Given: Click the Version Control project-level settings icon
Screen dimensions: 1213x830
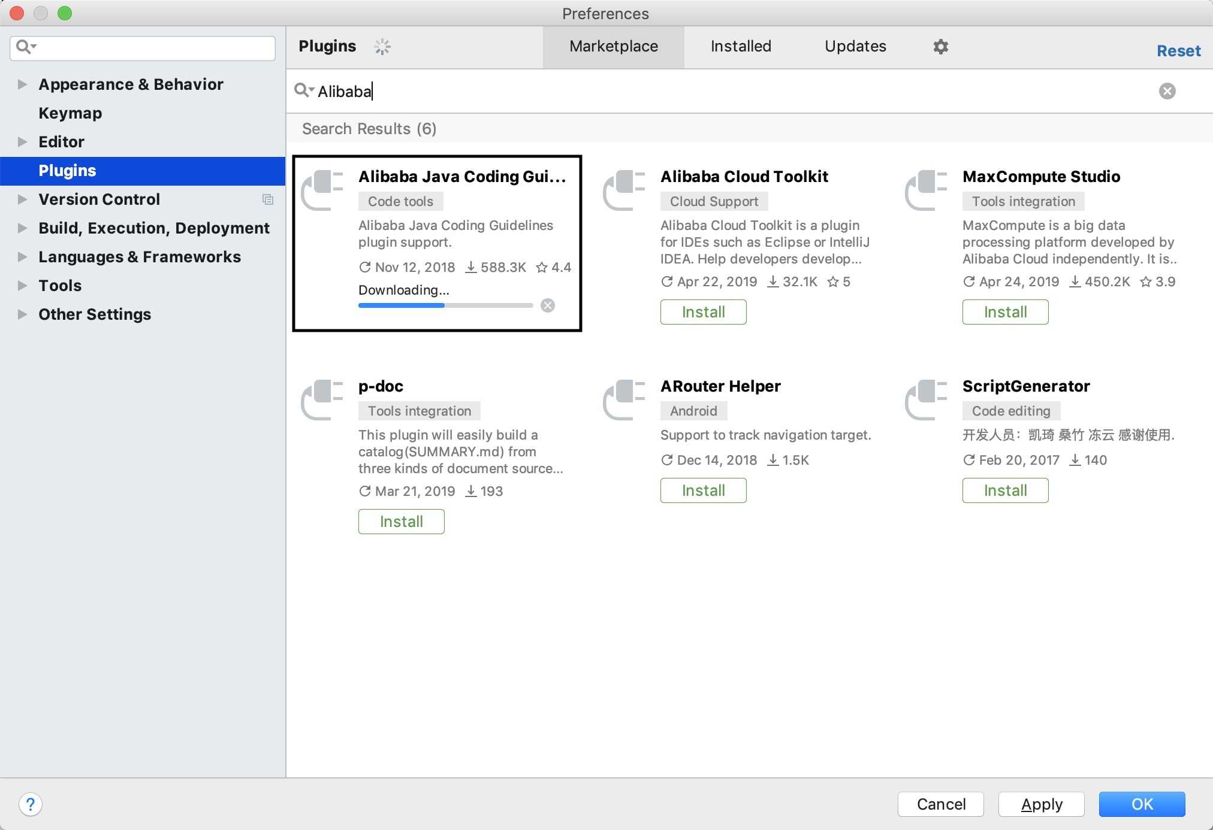Looking at the screenshot, I should click(268, 199).
